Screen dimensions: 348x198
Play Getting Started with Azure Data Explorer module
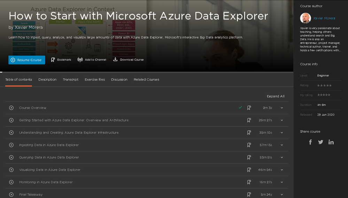point(11,120)
